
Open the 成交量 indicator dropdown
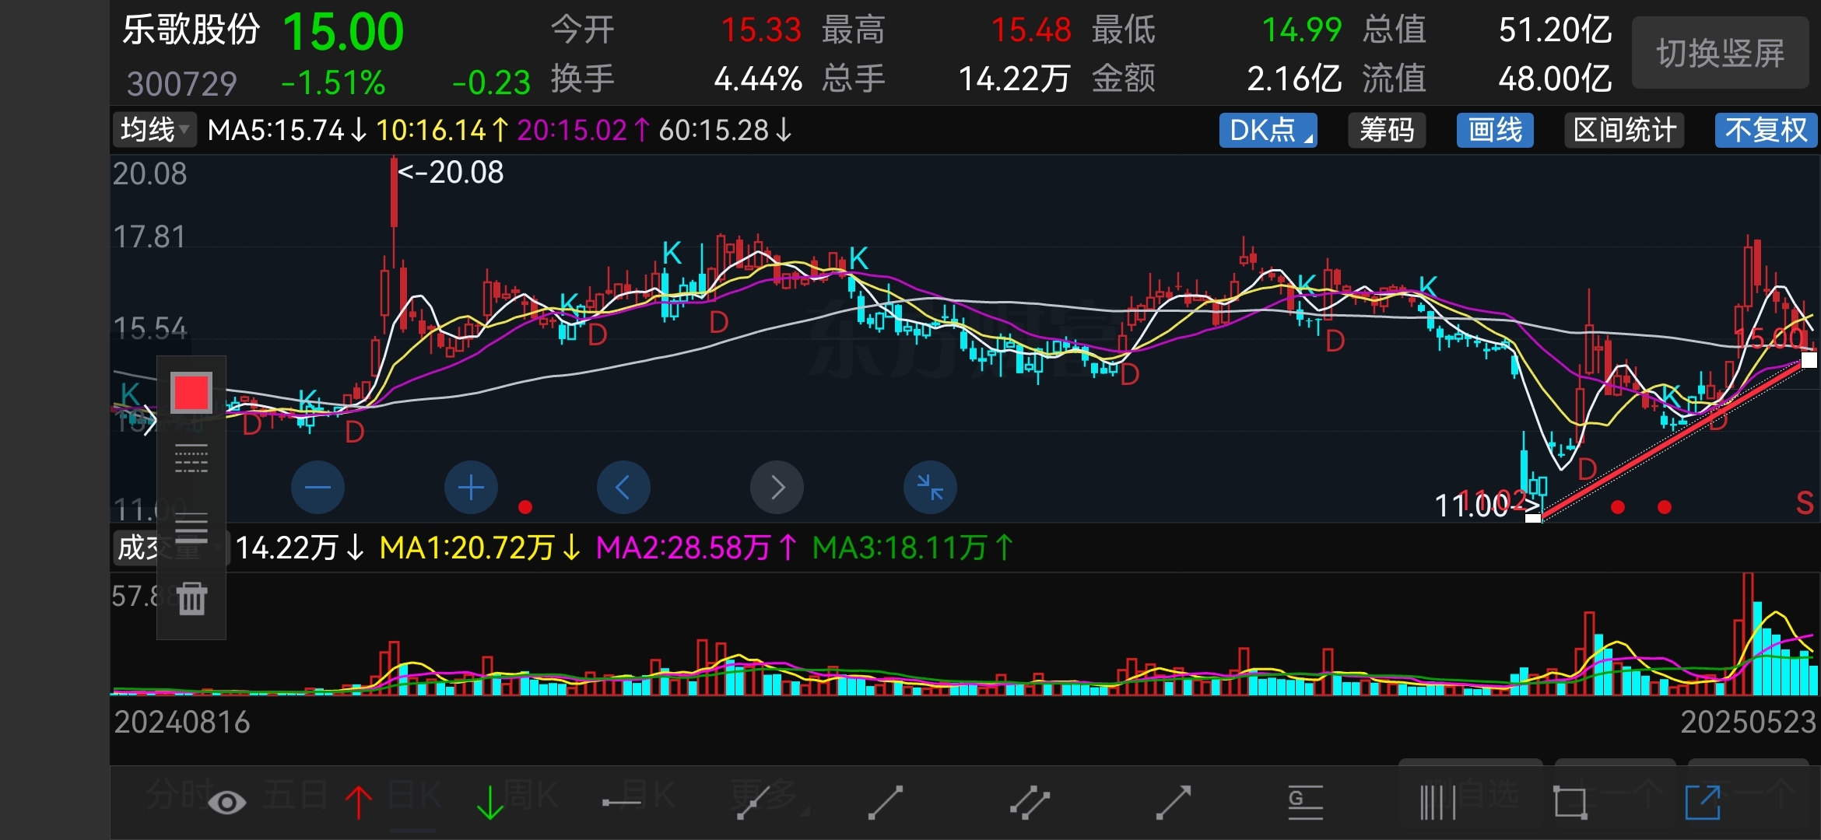coord(171,548)
